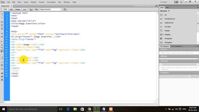199x112 pixels.
Task: Click the Indent Code icon
Action: point(2,73)
